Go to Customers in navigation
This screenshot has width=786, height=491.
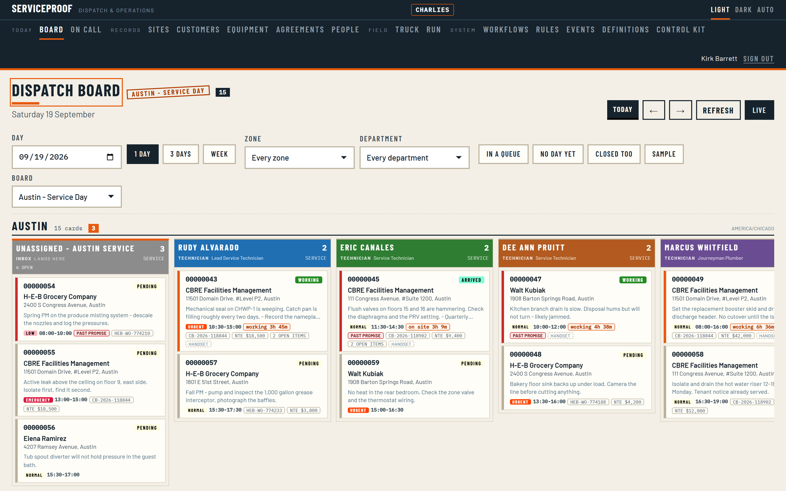[x=198, y=30]
